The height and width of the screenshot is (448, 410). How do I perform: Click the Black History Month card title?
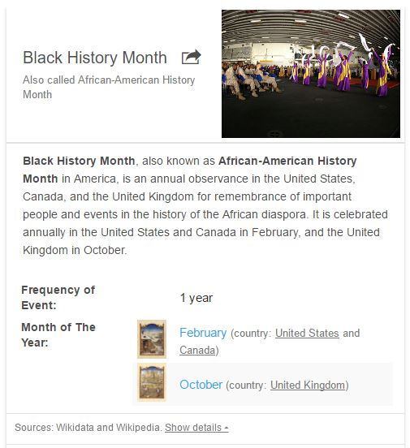click(95, 58)
